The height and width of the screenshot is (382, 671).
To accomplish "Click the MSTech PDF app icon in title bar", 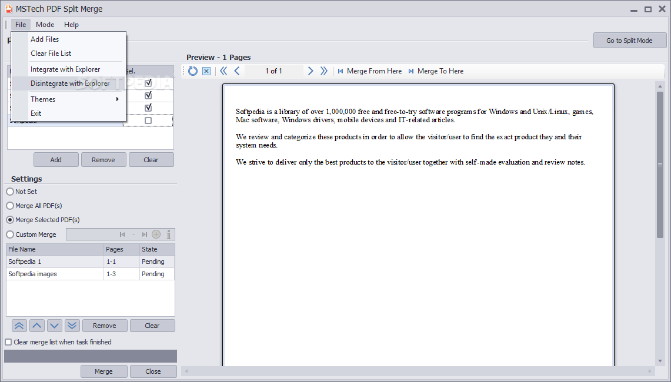I will (8, 9).
